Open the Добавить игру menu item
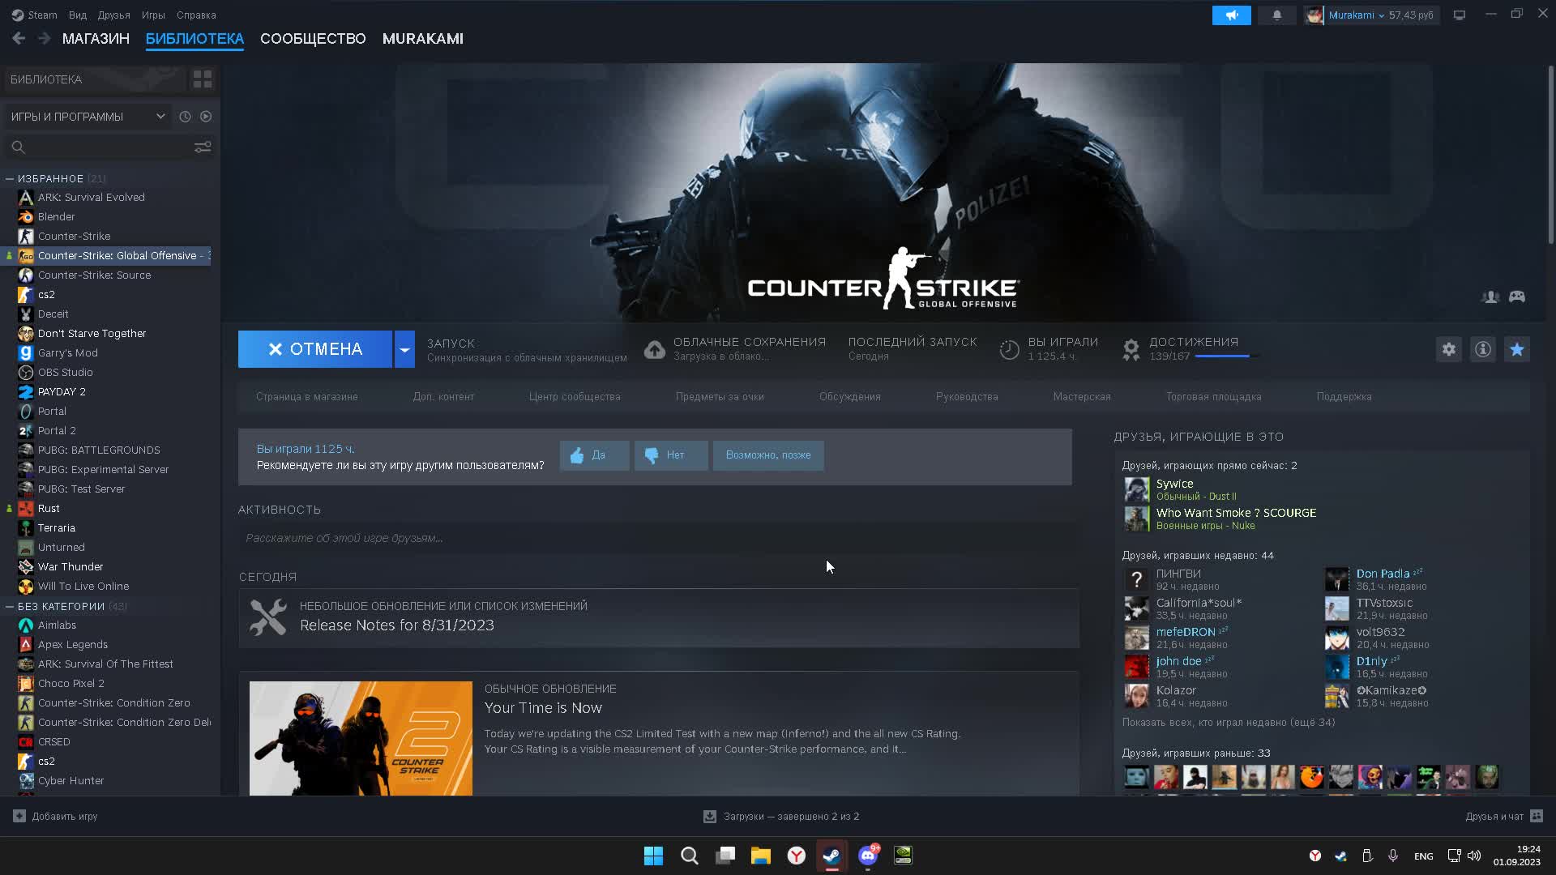The height and width of the screenshot is (875, 1556). pos(58,816)
